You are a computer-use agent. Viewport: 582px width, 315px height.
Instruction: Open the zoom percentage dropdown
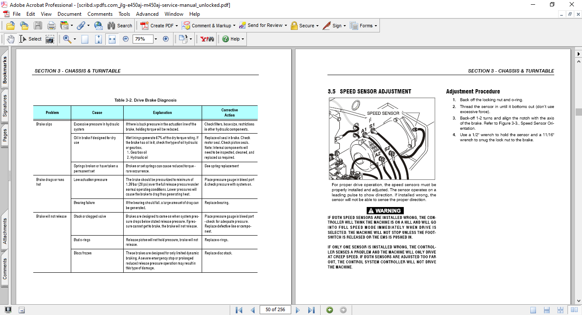coord(156,39)
